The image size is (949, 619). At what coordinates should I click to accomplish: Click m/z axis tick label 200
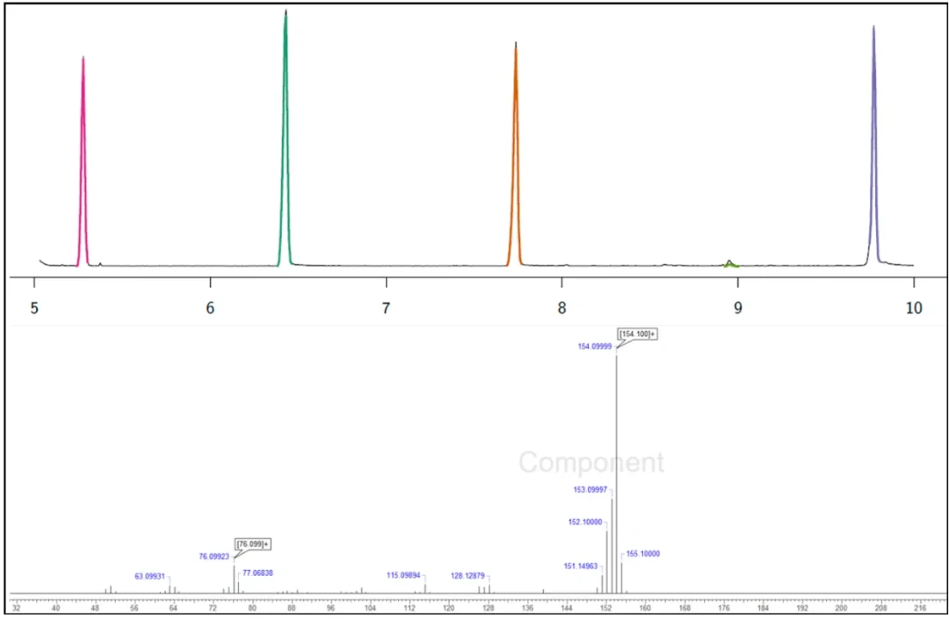pyautogui.click(x=841, y=608)
